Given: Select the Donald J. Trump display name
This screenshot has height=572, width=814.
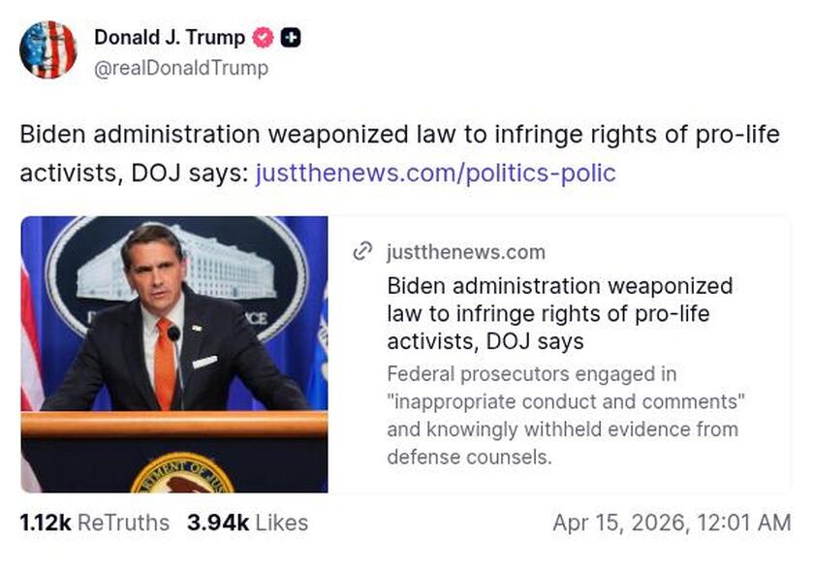Looking at the screenshot, I should click(x=167, y=39).
